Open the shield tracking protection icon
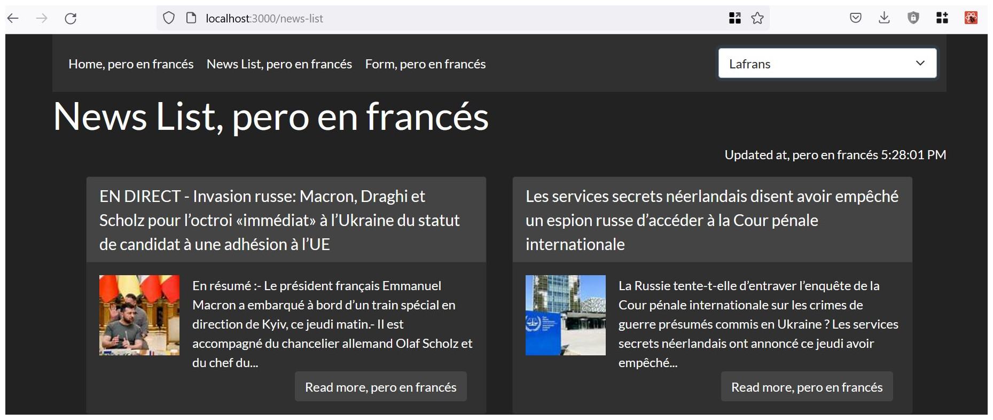Image resolution: width=993 pixels, height=420 pixels. pos(169,18)
